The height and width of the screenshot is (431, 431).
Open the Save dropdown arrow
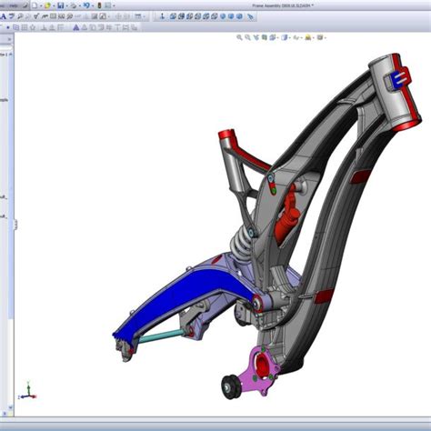point(66,5)
